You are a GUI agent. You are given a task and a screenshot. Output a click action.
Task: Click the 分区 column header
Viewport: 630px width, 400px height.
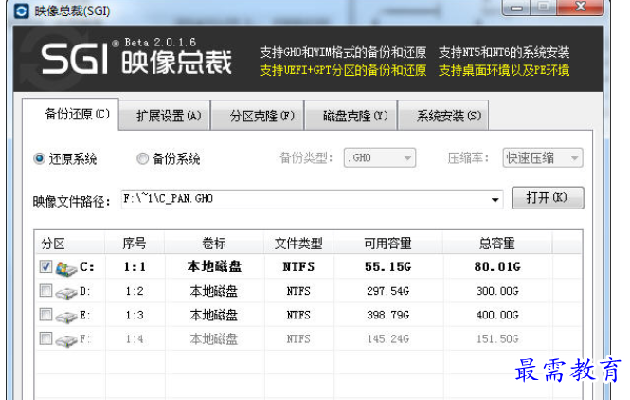(70, 244)
